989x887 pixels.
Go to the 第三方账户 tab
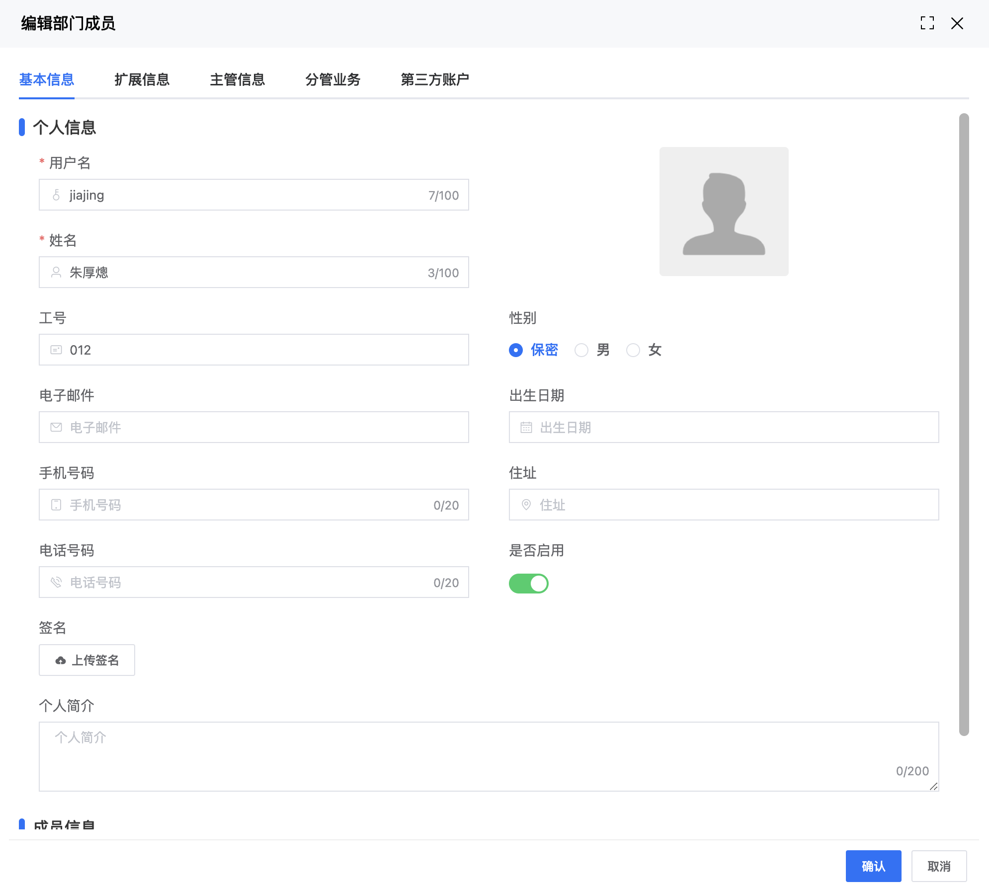pos(435,79)
